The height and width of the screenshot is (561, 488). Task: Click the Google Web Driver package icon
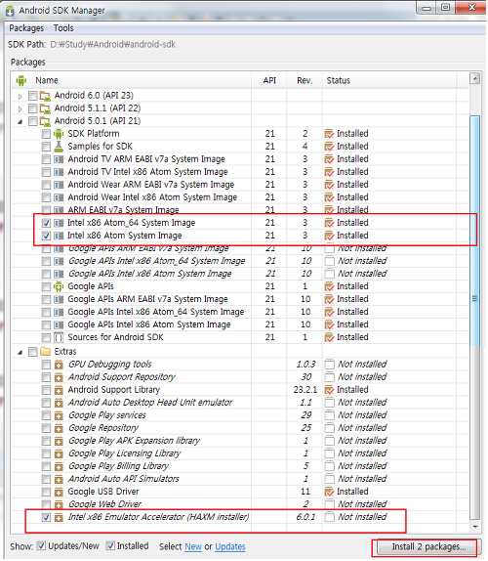coord(59,505)
